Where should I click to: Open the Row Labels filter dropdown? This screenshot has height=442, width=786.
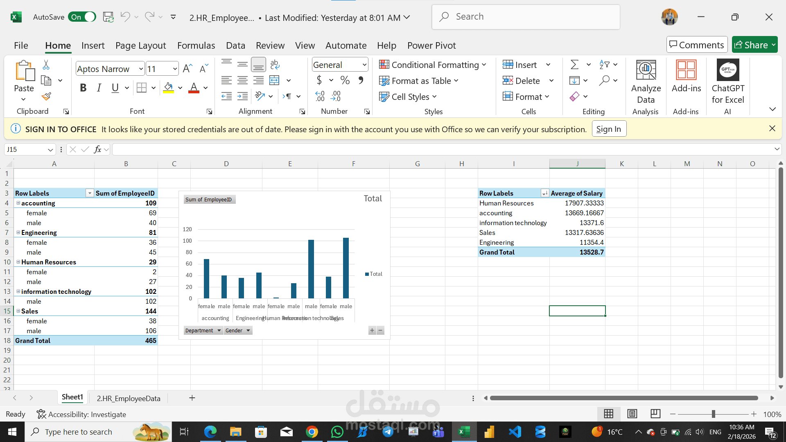point(89,193)
